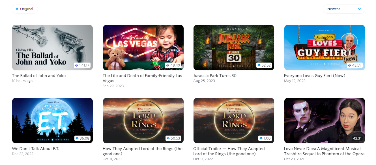Click the 1:00 badge on Official Trailer thumbnail
This screenshot has width=376, height=165.
point(265,138)
